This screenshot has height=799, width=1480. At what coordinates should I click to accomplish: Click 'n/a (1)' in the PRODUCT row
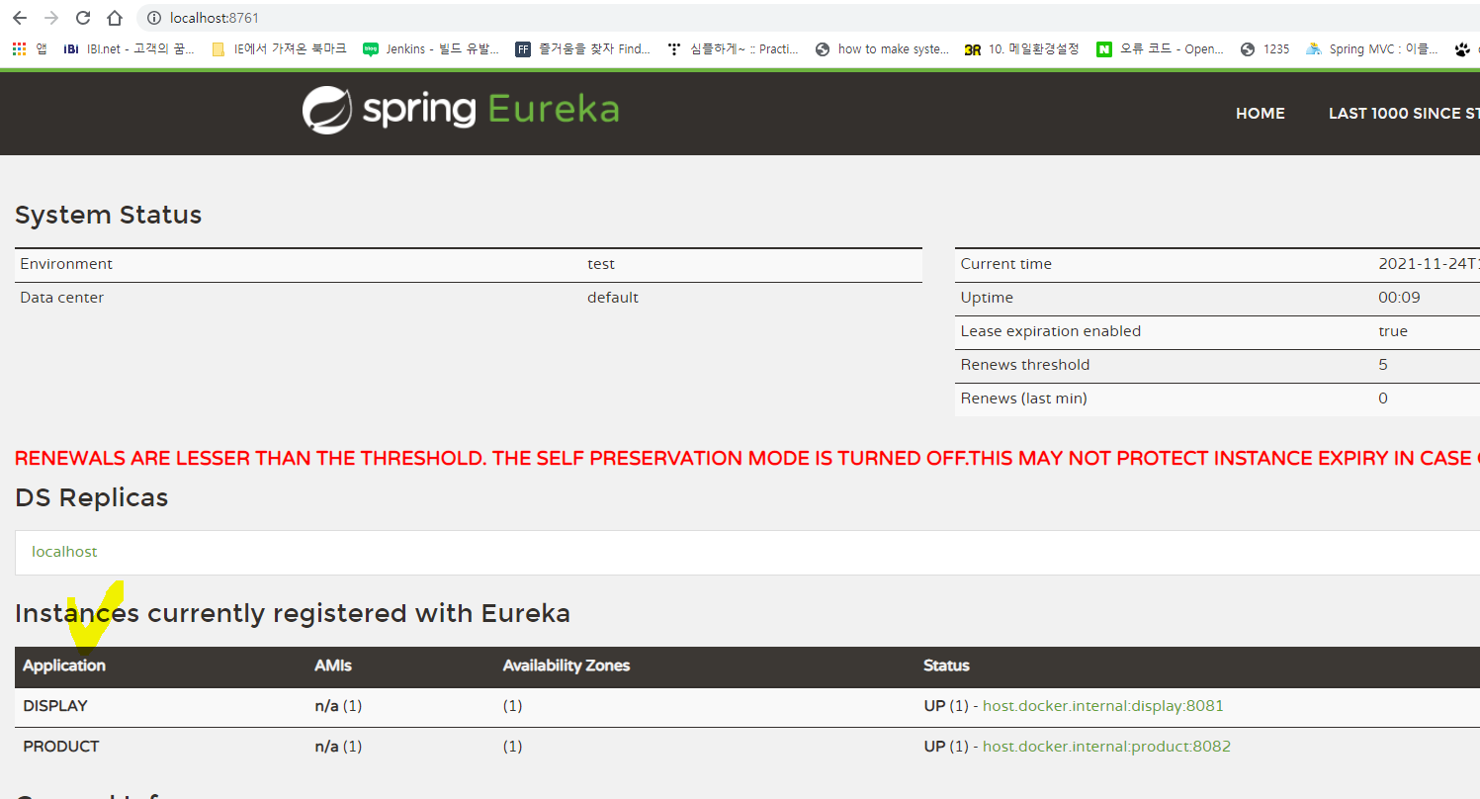click(338, 747)
